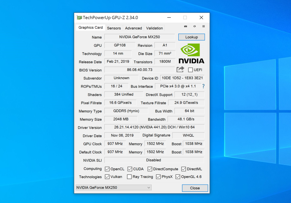
Task: Toggle the Vulkan checkbox
Action: pyautogui.click(x=107, y=177)
